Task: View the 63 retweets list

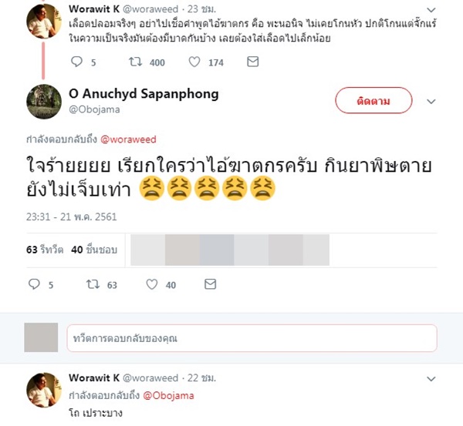Action: click(x=45, y=249)
